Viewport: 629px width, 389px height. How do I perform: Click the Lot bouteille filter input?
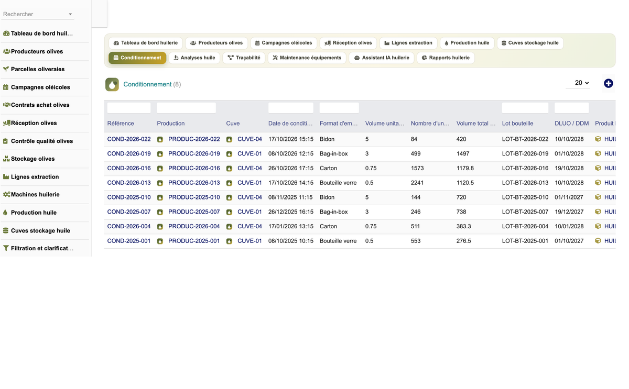click(525, 108)
